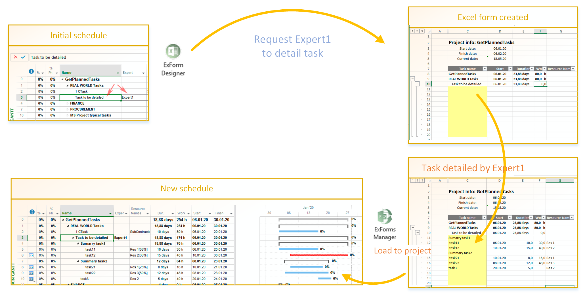The height and width of the screenshot is (294, 587).
Task: Select outline level 1 in Task detailed sheet
Action: coord(413,180)
